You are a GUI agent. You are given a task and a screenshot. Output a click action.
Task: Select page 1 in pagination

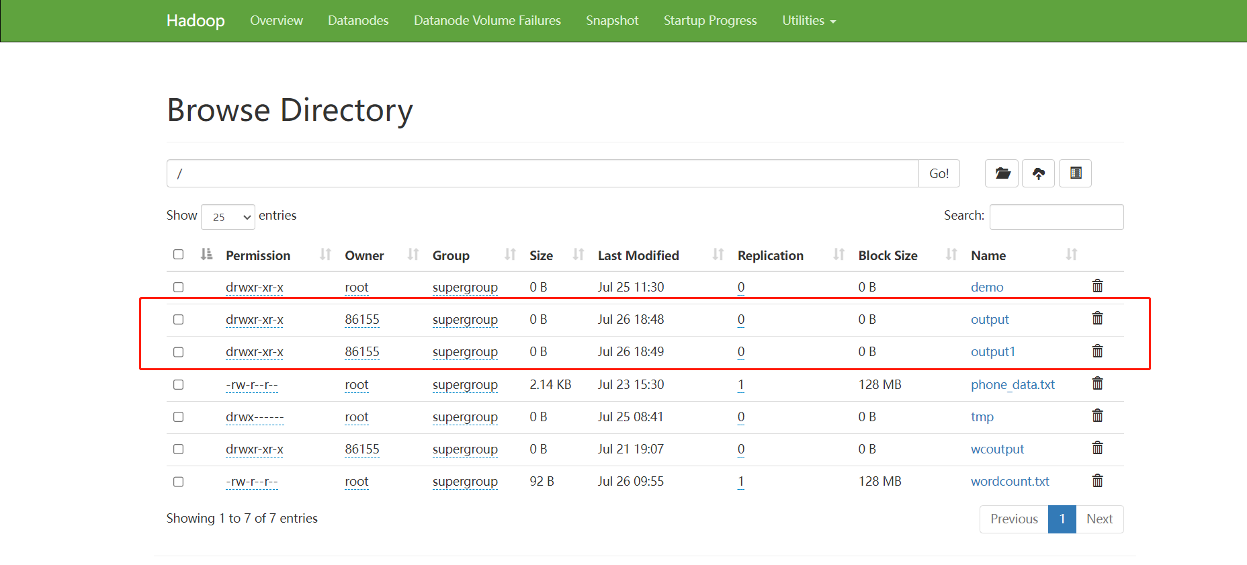(x=1062, y=519)
